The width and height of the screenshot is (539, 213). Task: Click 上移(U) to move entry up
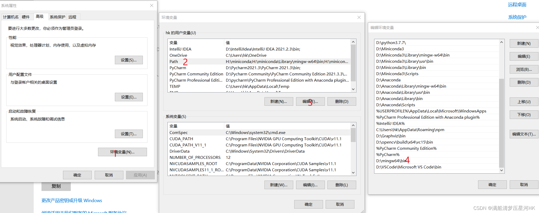524,102
